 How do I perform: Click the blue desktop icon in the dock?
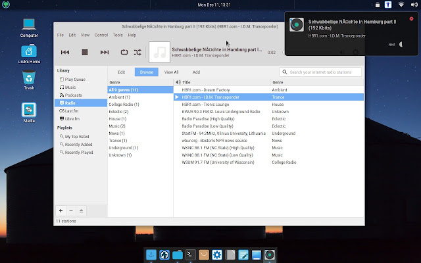coord(257,254)
